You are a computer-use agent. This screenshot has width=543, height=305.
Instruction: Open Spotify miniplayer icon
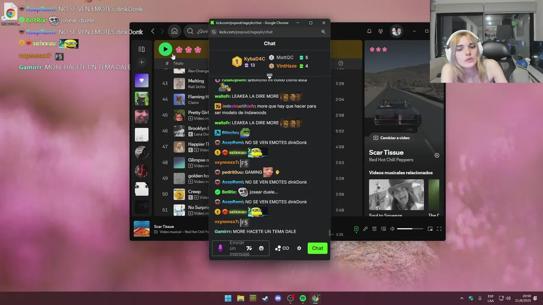(430, 229)
